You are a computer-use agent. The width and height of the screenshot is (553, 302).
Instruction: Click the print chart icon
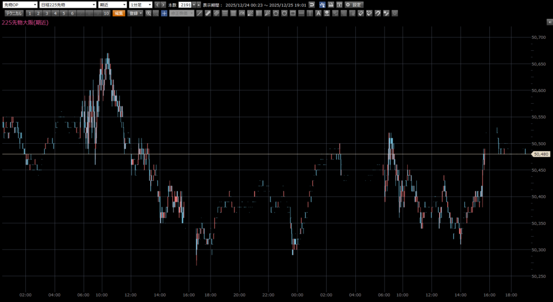click(x=331, y=4)
